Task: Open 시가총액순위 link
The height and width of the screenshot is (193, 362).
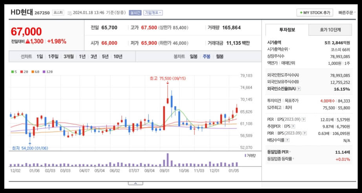Action: 279,49
